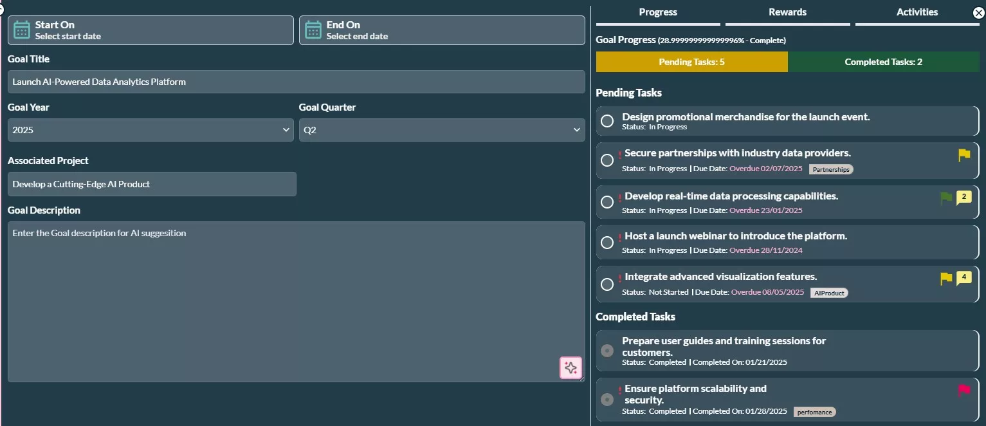Click priority exclamation on Ensure platform scalability
986x426 pixels.
[619, 389]
